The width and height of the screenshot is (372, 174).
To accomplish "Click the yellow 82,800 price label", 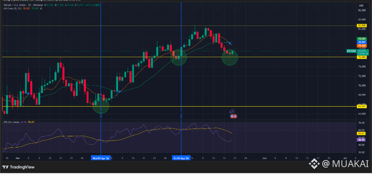I will click(x=362, y=25).
